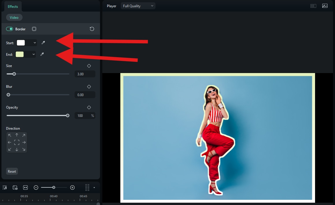Click the add track icon in timeline toolbar
This screenshot has width=335, height=205.
(x=5, y=187)
